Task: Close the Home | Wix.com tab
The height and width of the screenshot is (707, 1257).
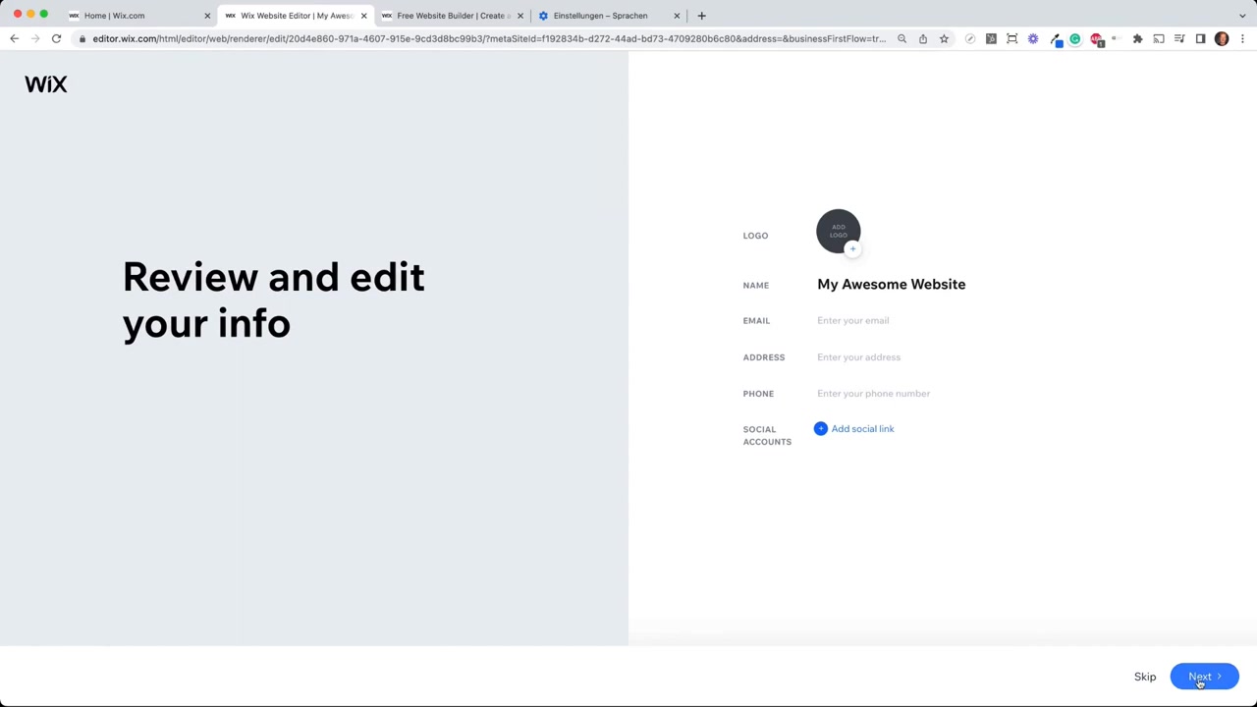Action: pos(207,16)
